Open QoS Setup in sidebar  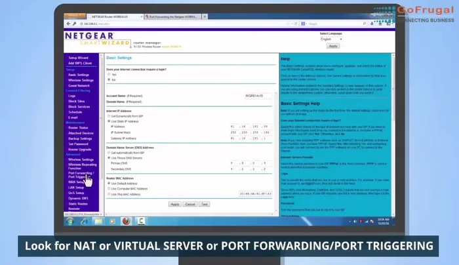point(76,194)
